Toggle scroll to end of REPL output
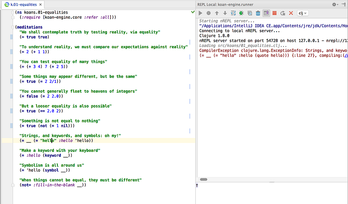This screenshot has width=348, height=204. (266, 13)
